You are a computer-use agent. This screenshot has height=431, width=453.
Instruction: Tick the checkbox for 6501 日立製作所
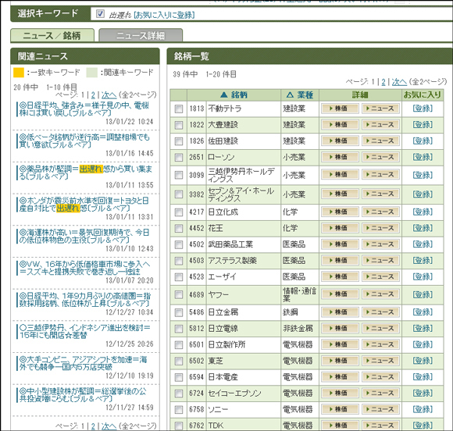[x=179, y=345]
